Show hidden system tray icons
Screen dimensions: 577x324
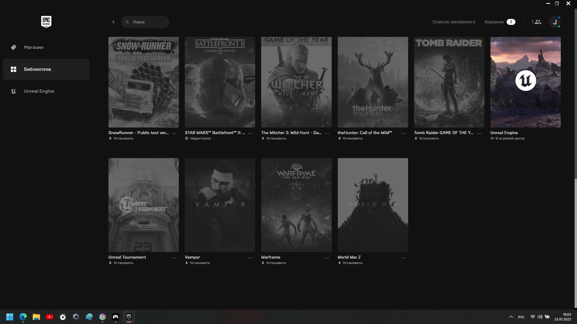click(511, 317)
